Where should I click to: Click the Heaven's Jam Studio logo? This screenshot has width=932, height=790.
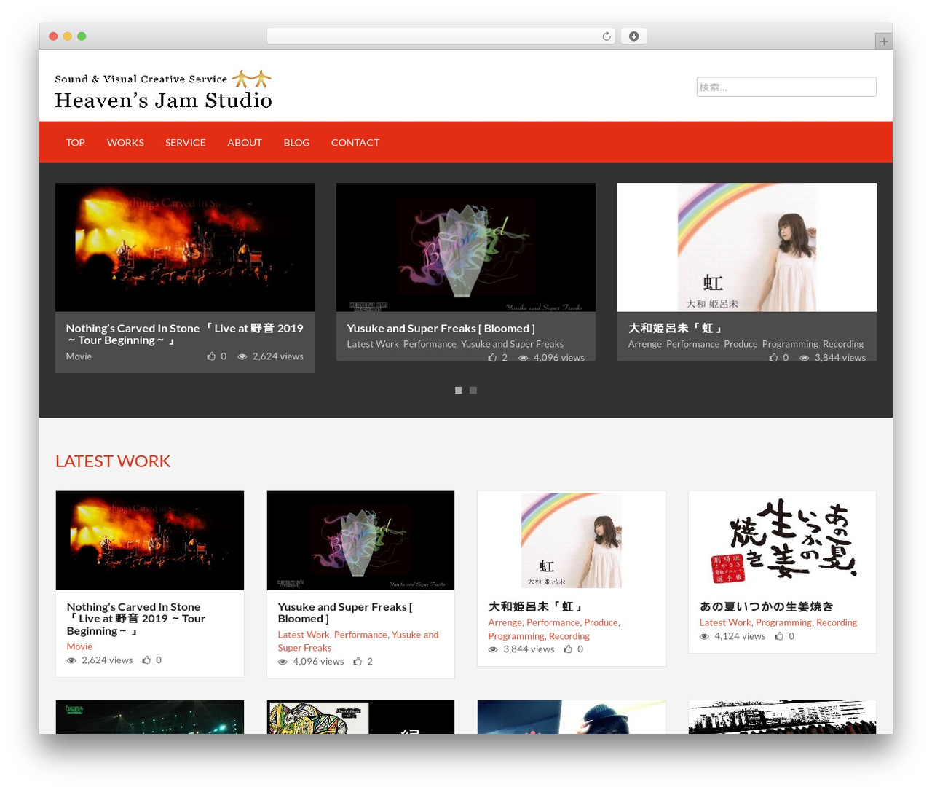(163, 90)
